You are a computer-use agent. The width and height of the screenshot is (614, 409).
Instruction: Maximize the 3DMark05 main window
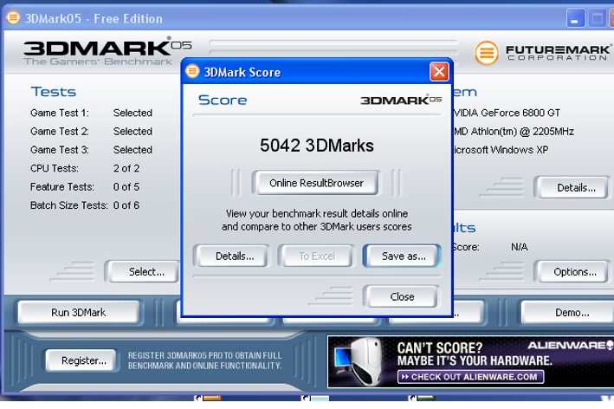[x=598, y=18]
